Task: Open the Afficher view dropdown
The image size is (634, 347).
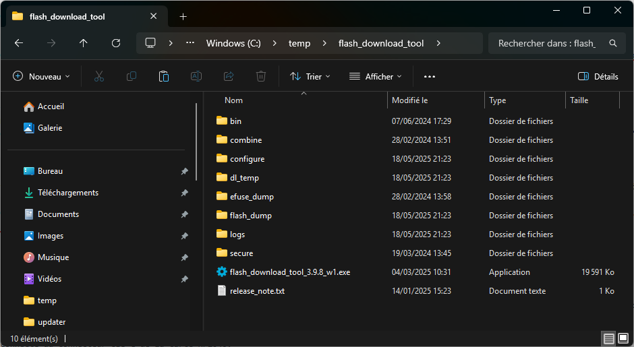Action: (x=375, y=77)
